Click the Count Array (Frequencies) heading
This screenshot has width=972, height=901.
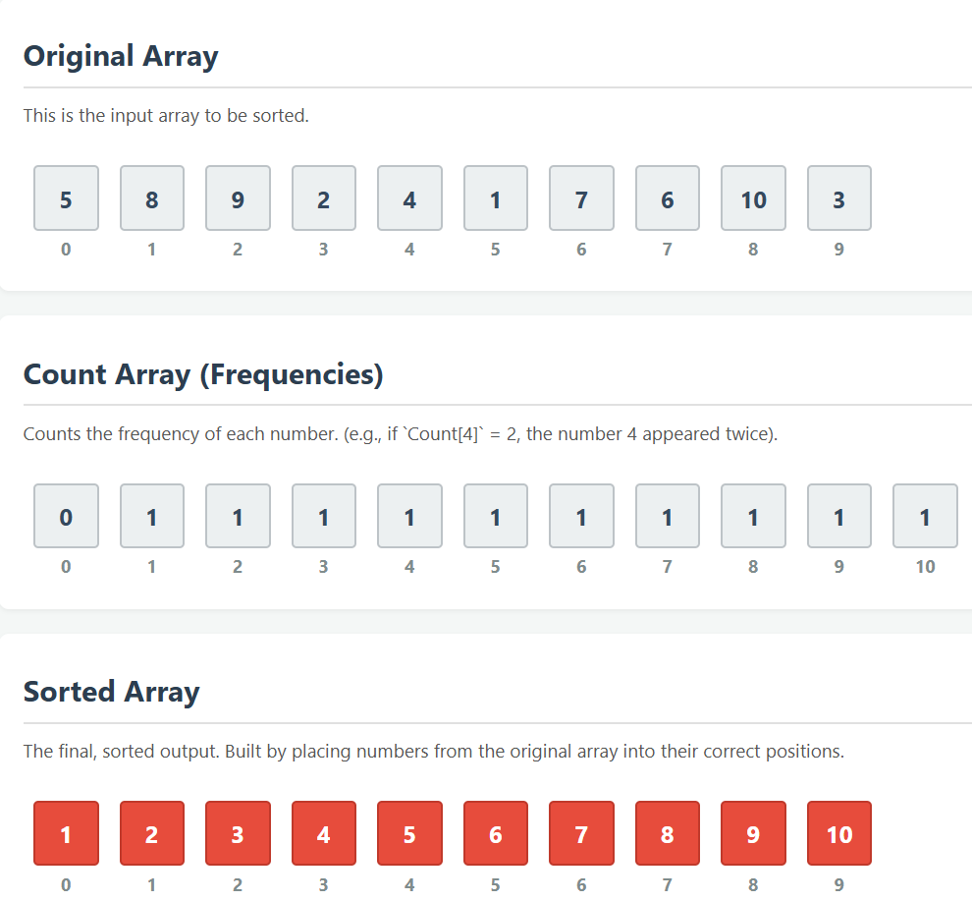click(203, 374)
